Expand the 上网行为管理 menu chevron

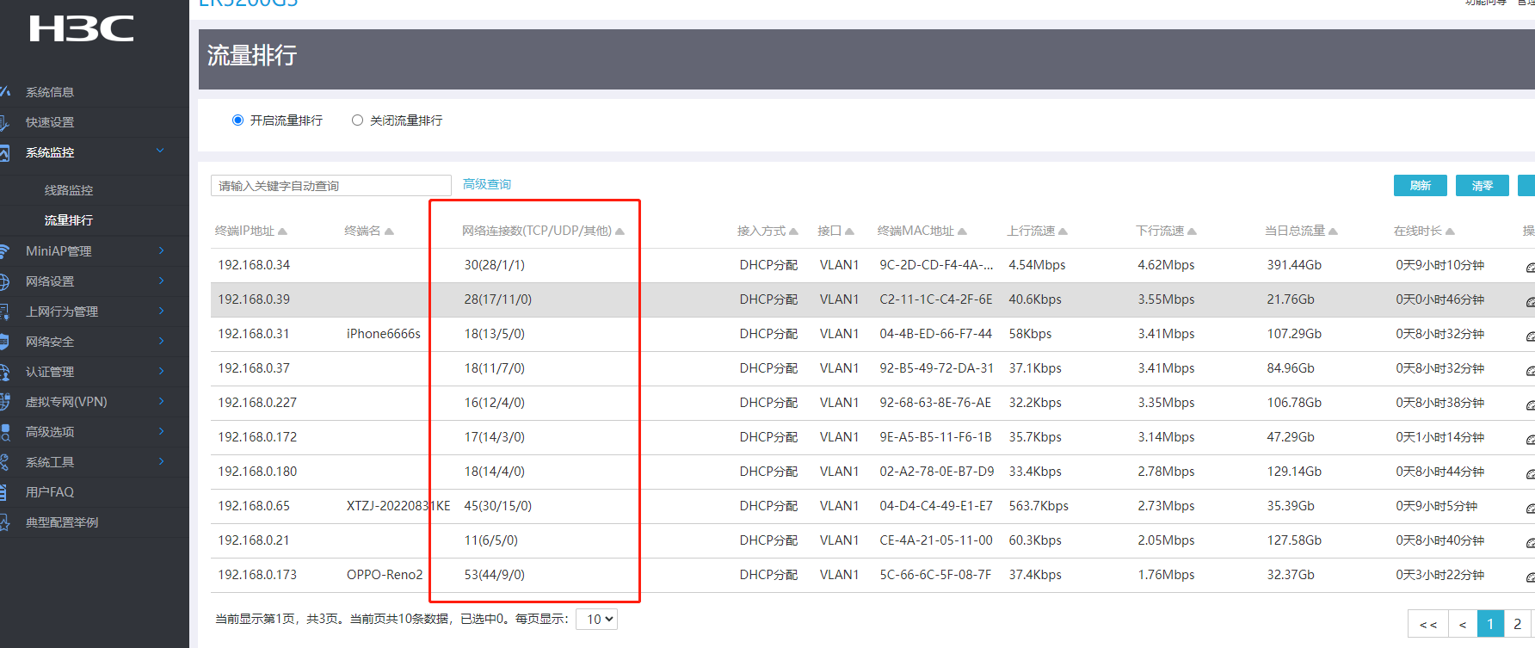point(161,311)
